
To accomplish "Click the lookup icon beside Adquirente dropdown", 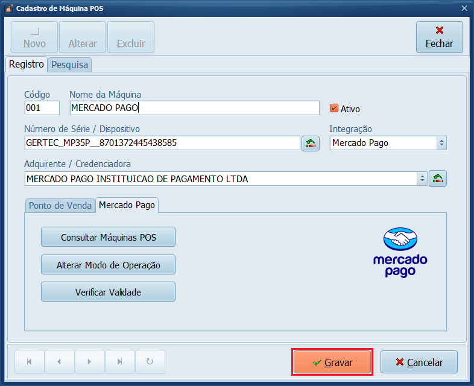I will click(x=438, y=179).
